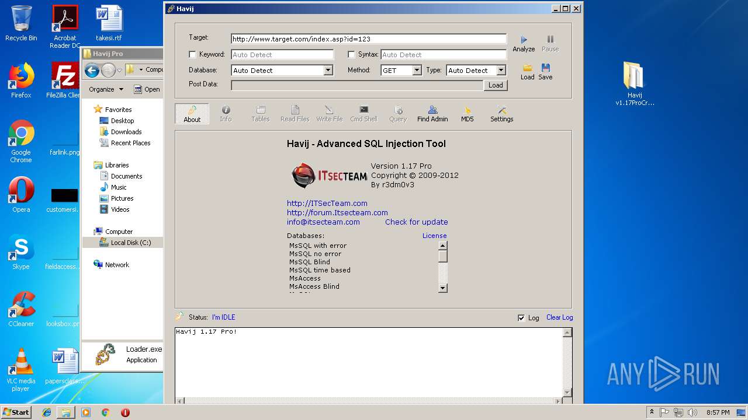
Task: Click the Pause icon
Action: pos(550,40)
